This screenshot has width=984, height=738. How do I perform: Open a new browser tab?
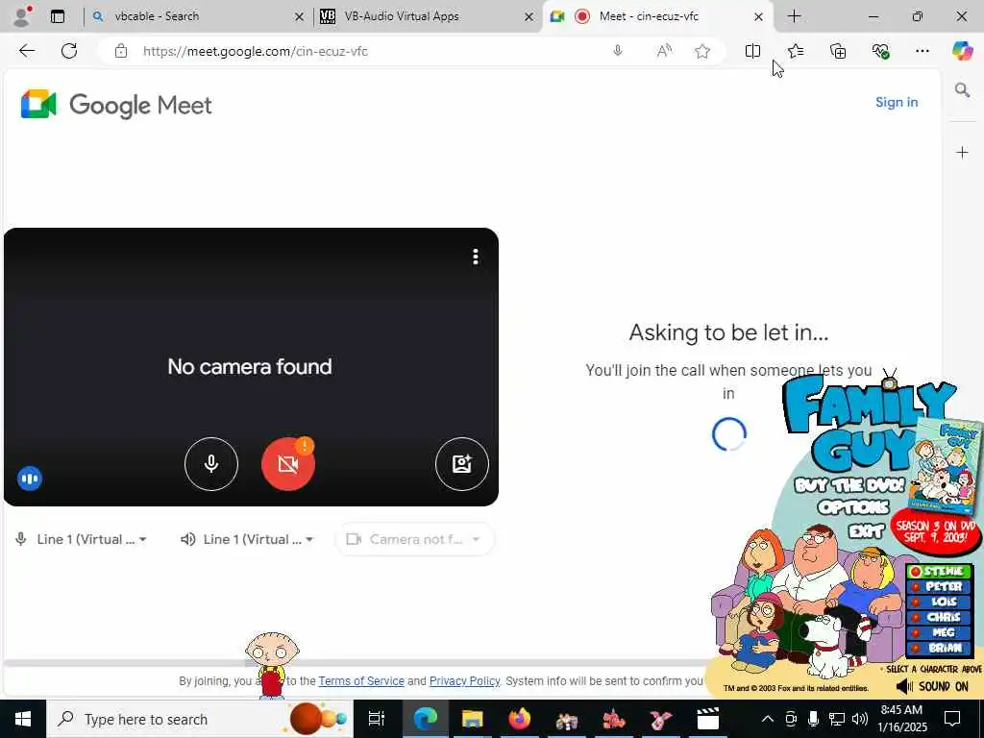(x=794, y=16)
